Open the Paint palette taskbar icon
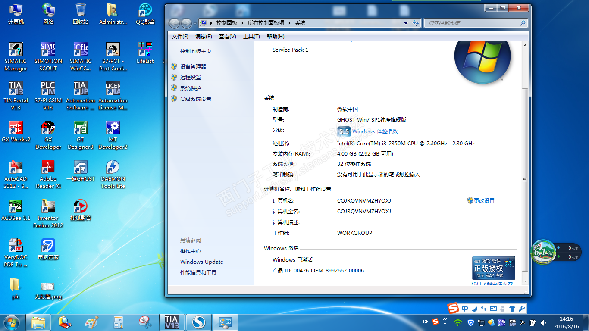The width and height of the screenshot is (589, 331). click(92, 322)
